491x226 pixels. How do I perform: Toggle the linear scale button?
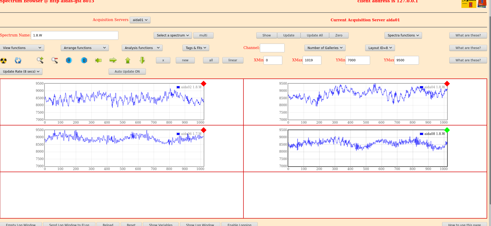click(x=233, y=60)
